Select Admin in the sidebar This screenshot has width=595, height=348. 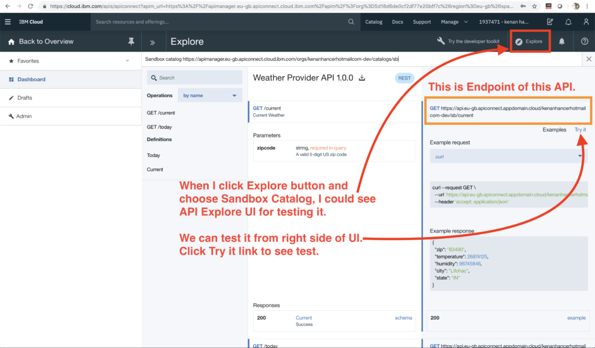[70, 116]
